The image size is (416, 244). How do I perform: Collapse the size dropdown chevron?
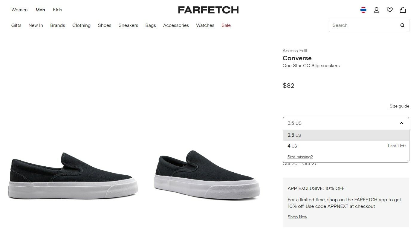[x=401, y=123]
